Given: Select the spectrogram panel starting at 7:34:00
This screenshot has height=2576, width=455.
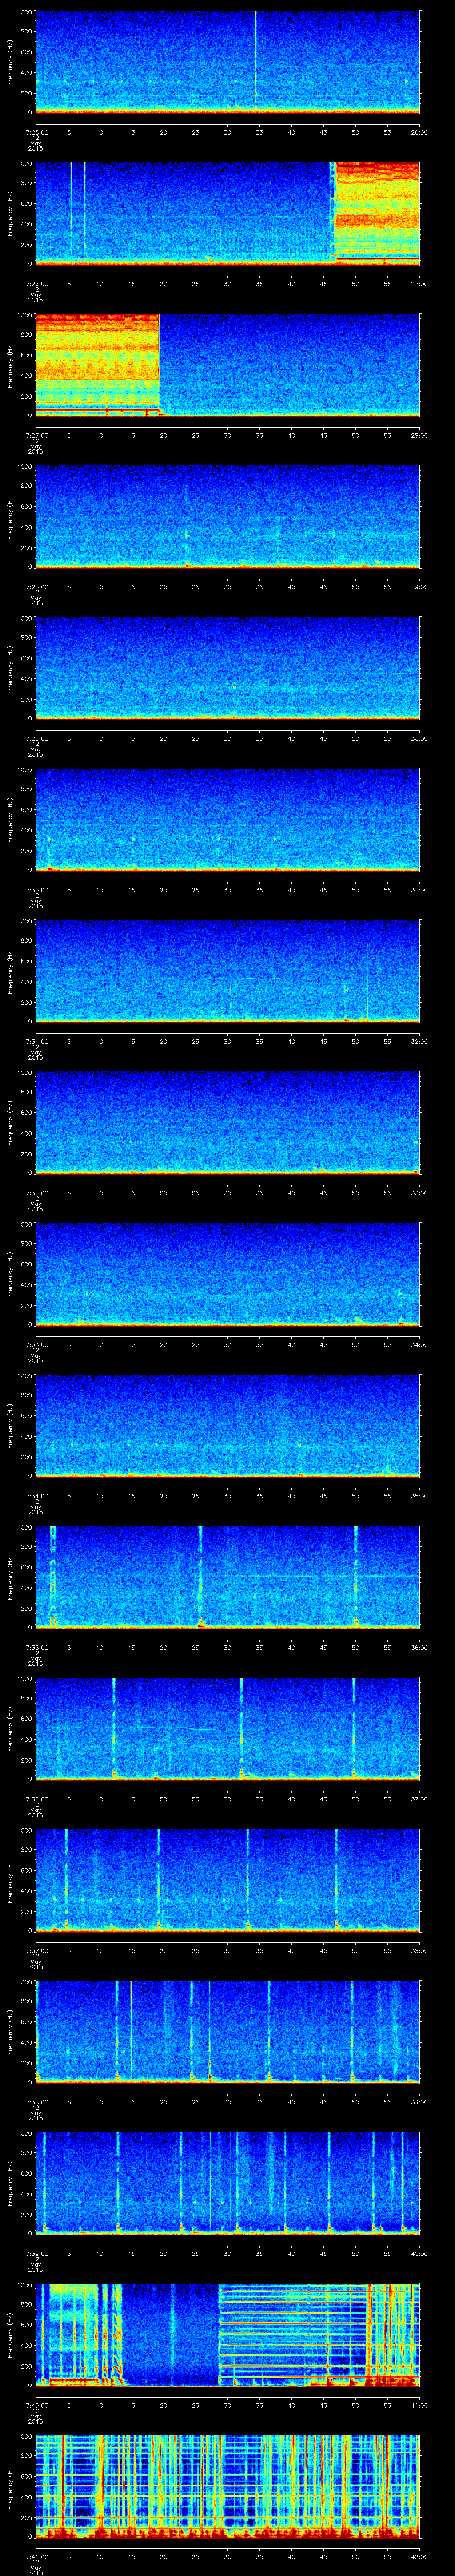Looking at the screenshot, I should (x=227, y=1425).
